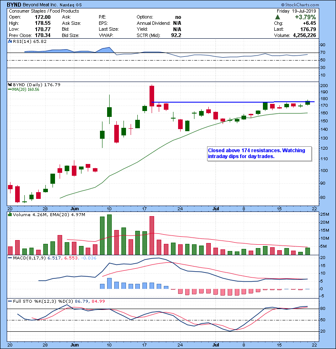Select the BYND ticker symbol in header

pos(14,5)
